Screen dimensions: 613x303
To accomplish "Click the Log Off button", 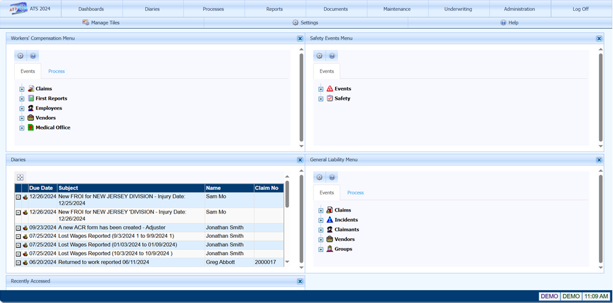I will [x=580, y=9].
